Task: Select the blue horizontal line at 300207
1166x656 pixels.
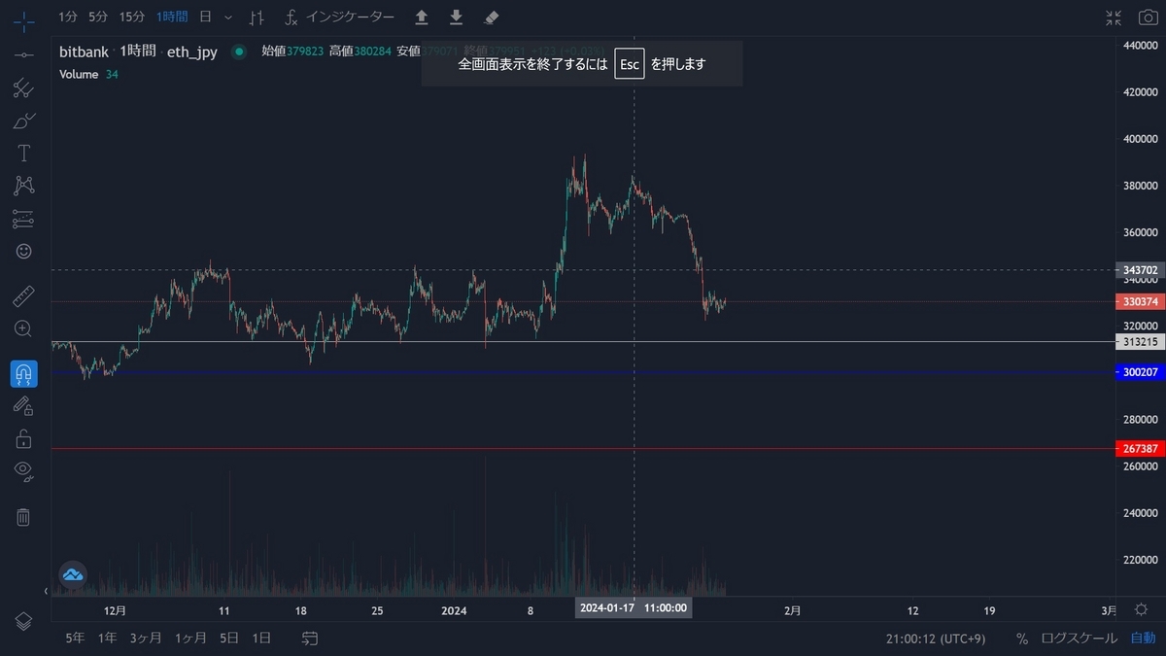Action: click(583, 372)
